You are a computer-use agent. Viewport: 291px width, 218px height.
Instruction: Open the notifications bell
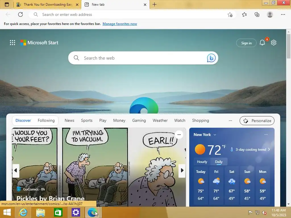coord(262,43)
